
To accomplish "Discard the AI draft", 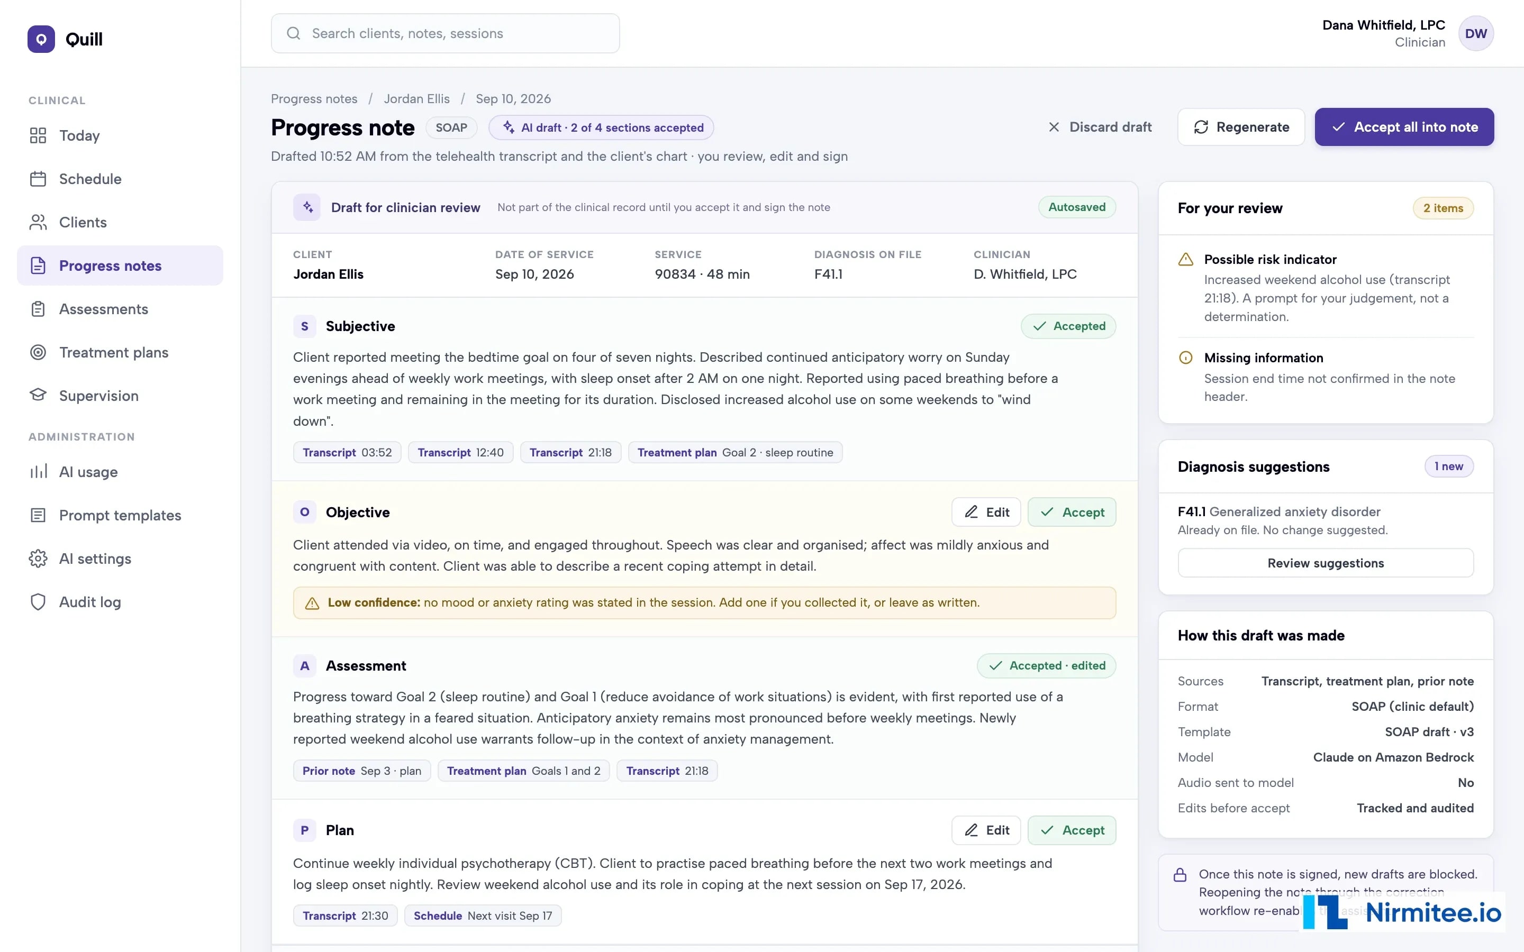I will 1100,127.
